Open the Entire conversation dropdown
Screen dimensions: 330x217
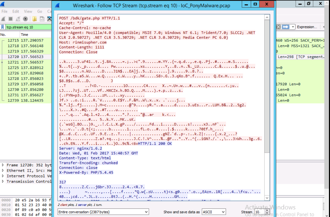(x=103, y=212)
